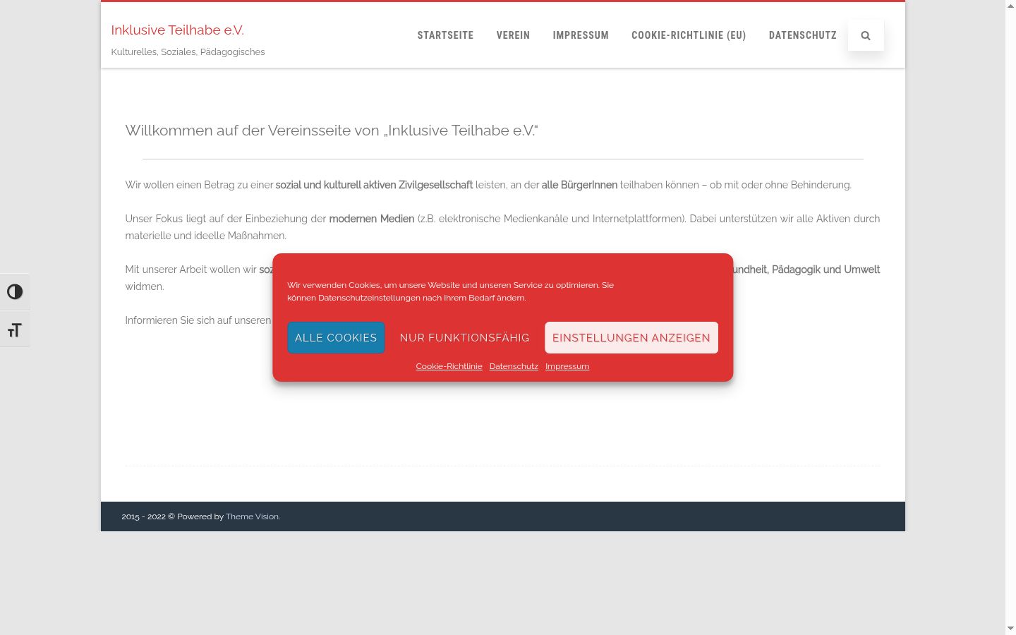Open Impressum link in the cookie banner
The image size is (1016, 635).
point(567,366)
